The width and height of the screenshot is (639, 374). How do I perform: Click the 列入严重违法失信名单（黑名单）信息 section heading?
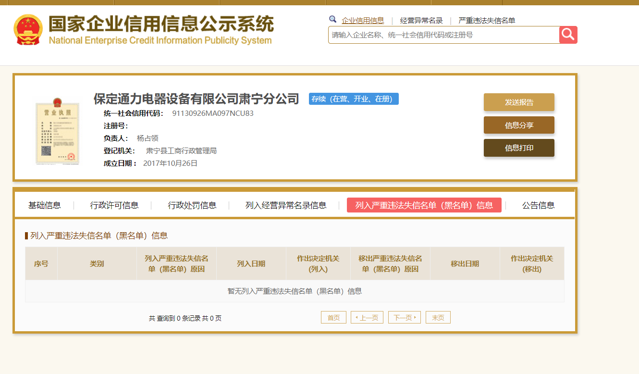coord(99,236)
